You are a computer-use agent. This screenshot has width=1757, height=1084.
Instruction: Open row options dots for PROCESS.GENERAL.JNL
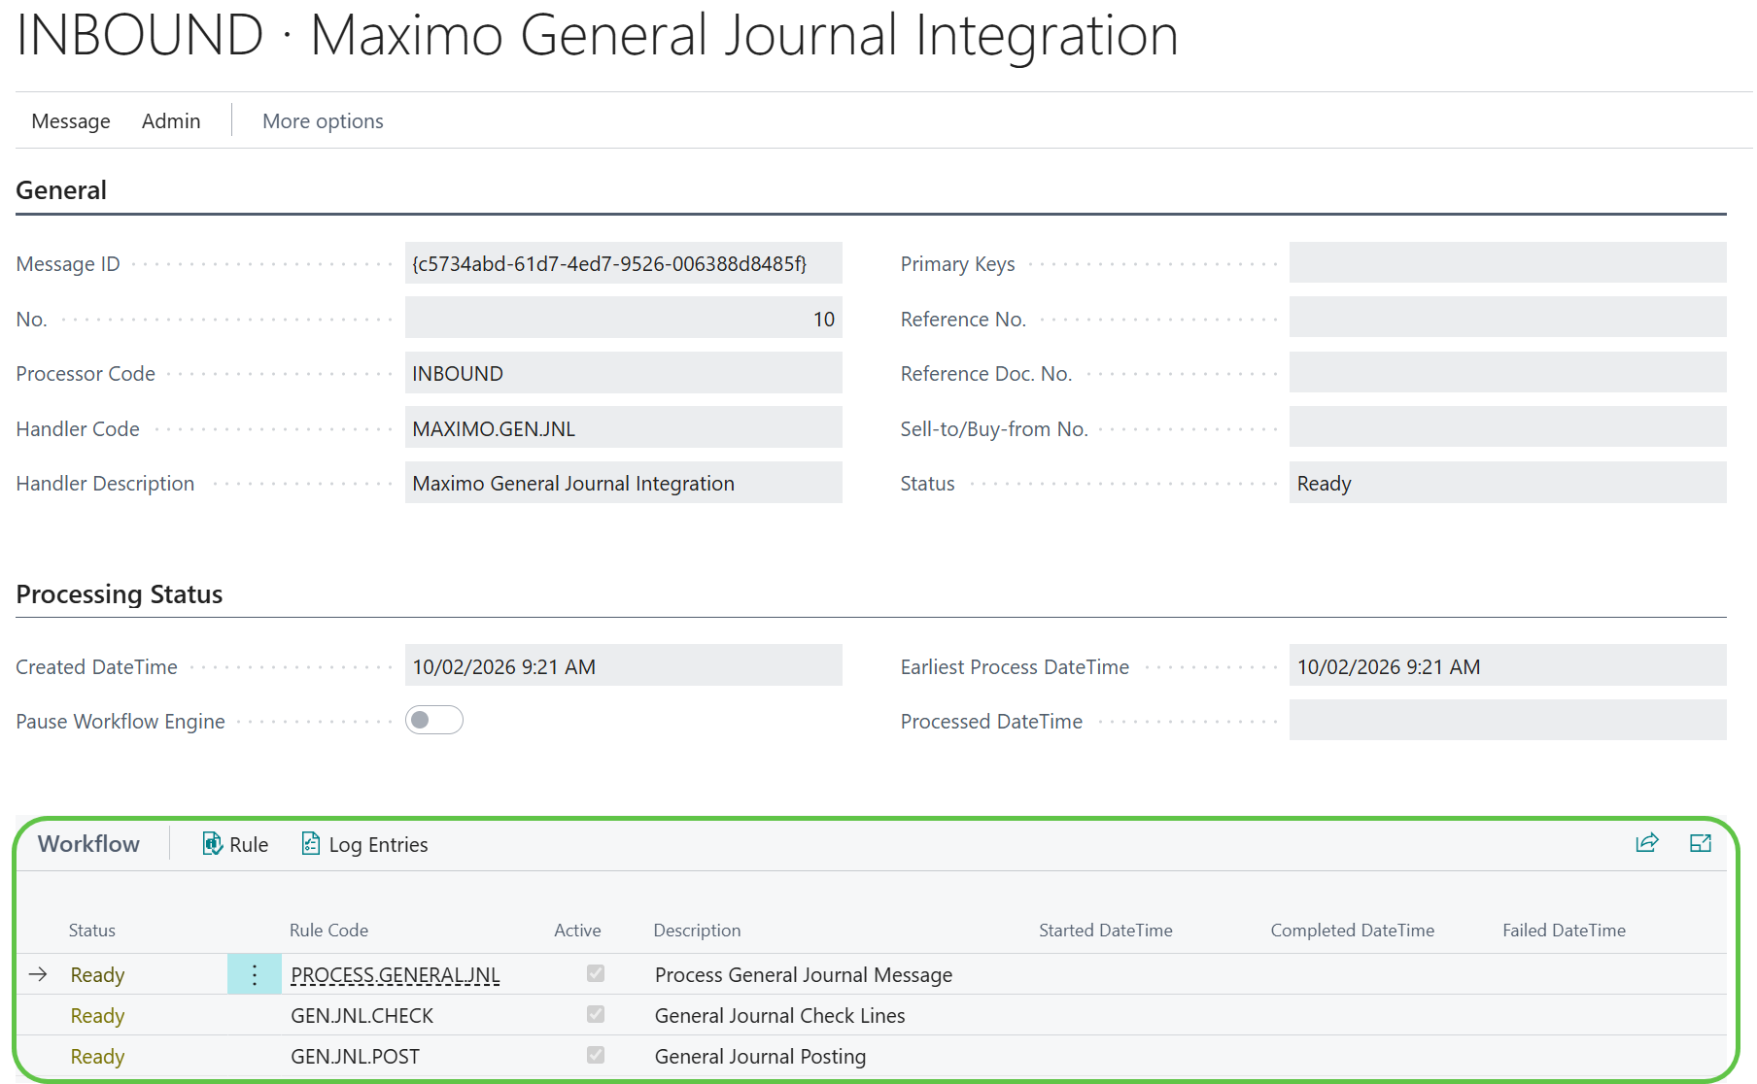255,974
